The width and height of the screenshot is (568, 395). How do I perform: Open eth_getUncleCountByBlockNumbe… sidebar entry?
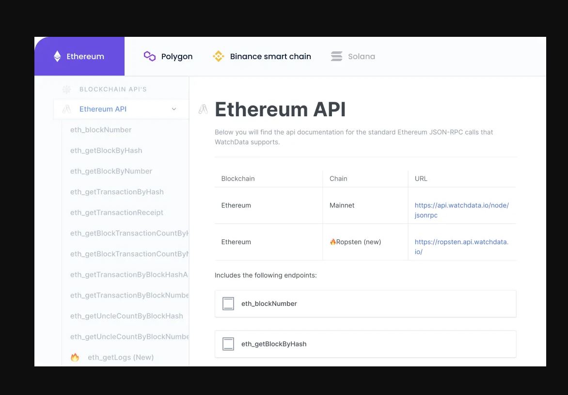click(x=129, y=337)
